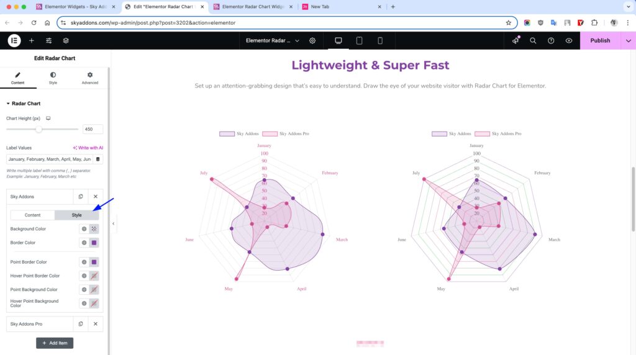Open dynamic tags for Label Values

98,160
